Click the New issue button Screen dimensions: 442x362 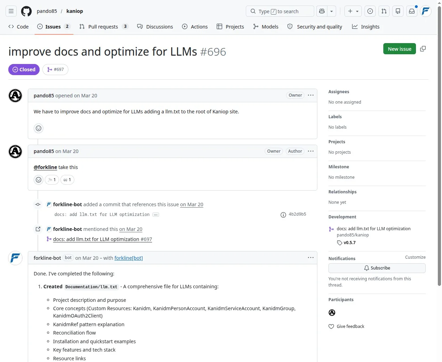tap(399, 49)
